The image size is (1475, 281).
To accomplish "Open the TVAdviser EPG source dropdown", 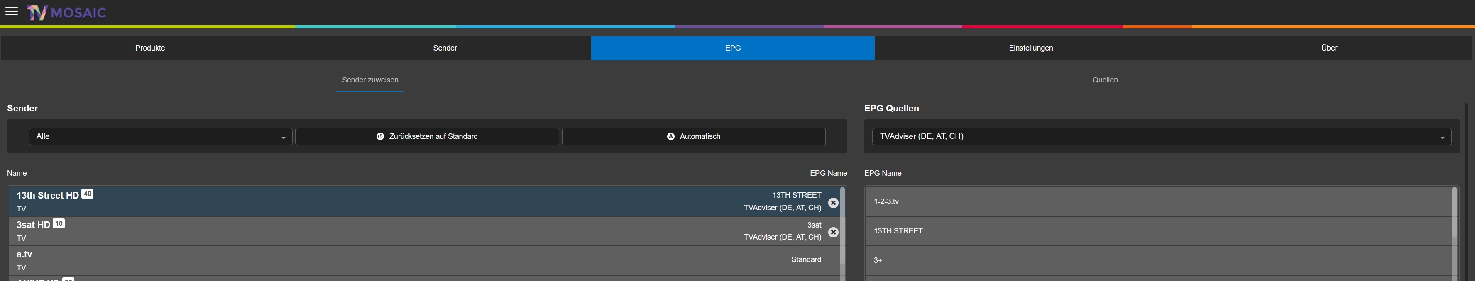I will [x=1161, y=136].
